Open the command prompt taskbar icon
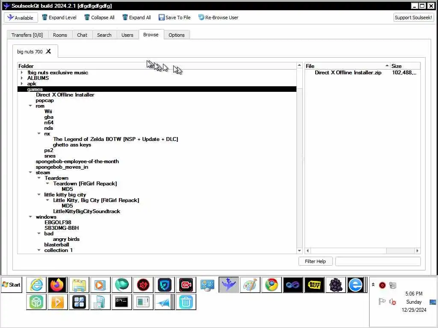Image resolution: width=438 pixels, height=328 pixels. pos(121,302)
